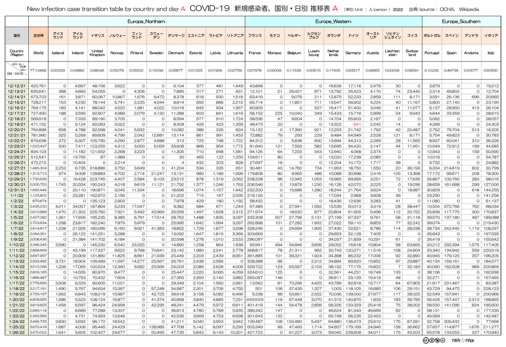
Task: Click the Europe_Northern region header
Action: [147, 22]
